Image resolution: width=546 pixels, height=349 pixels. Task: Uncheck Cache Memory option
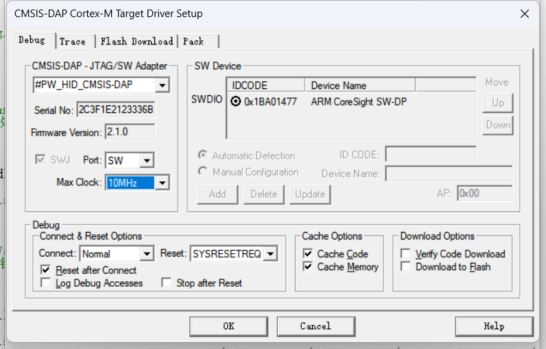pyautogui.click(x=308, y=267)
